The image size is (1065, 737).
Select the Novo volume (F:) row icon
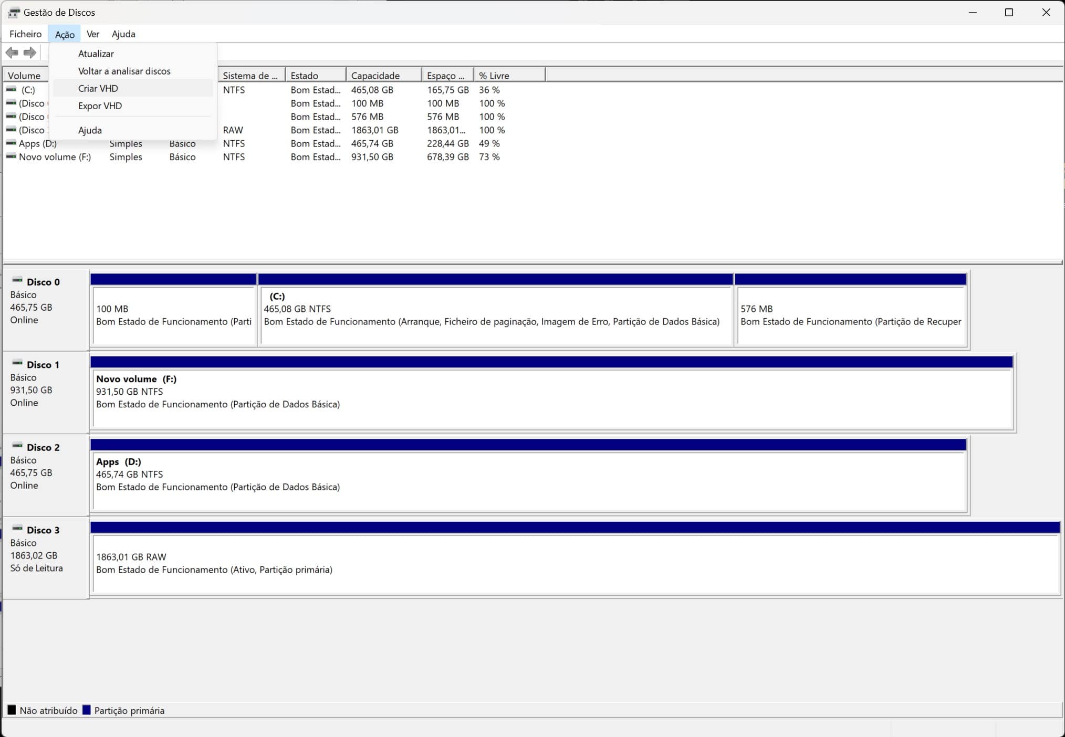(11, 156)
